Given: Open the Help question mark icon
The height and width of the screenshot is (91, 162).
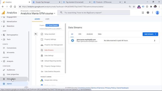Looking at the screenshot, I should point(148,13).
